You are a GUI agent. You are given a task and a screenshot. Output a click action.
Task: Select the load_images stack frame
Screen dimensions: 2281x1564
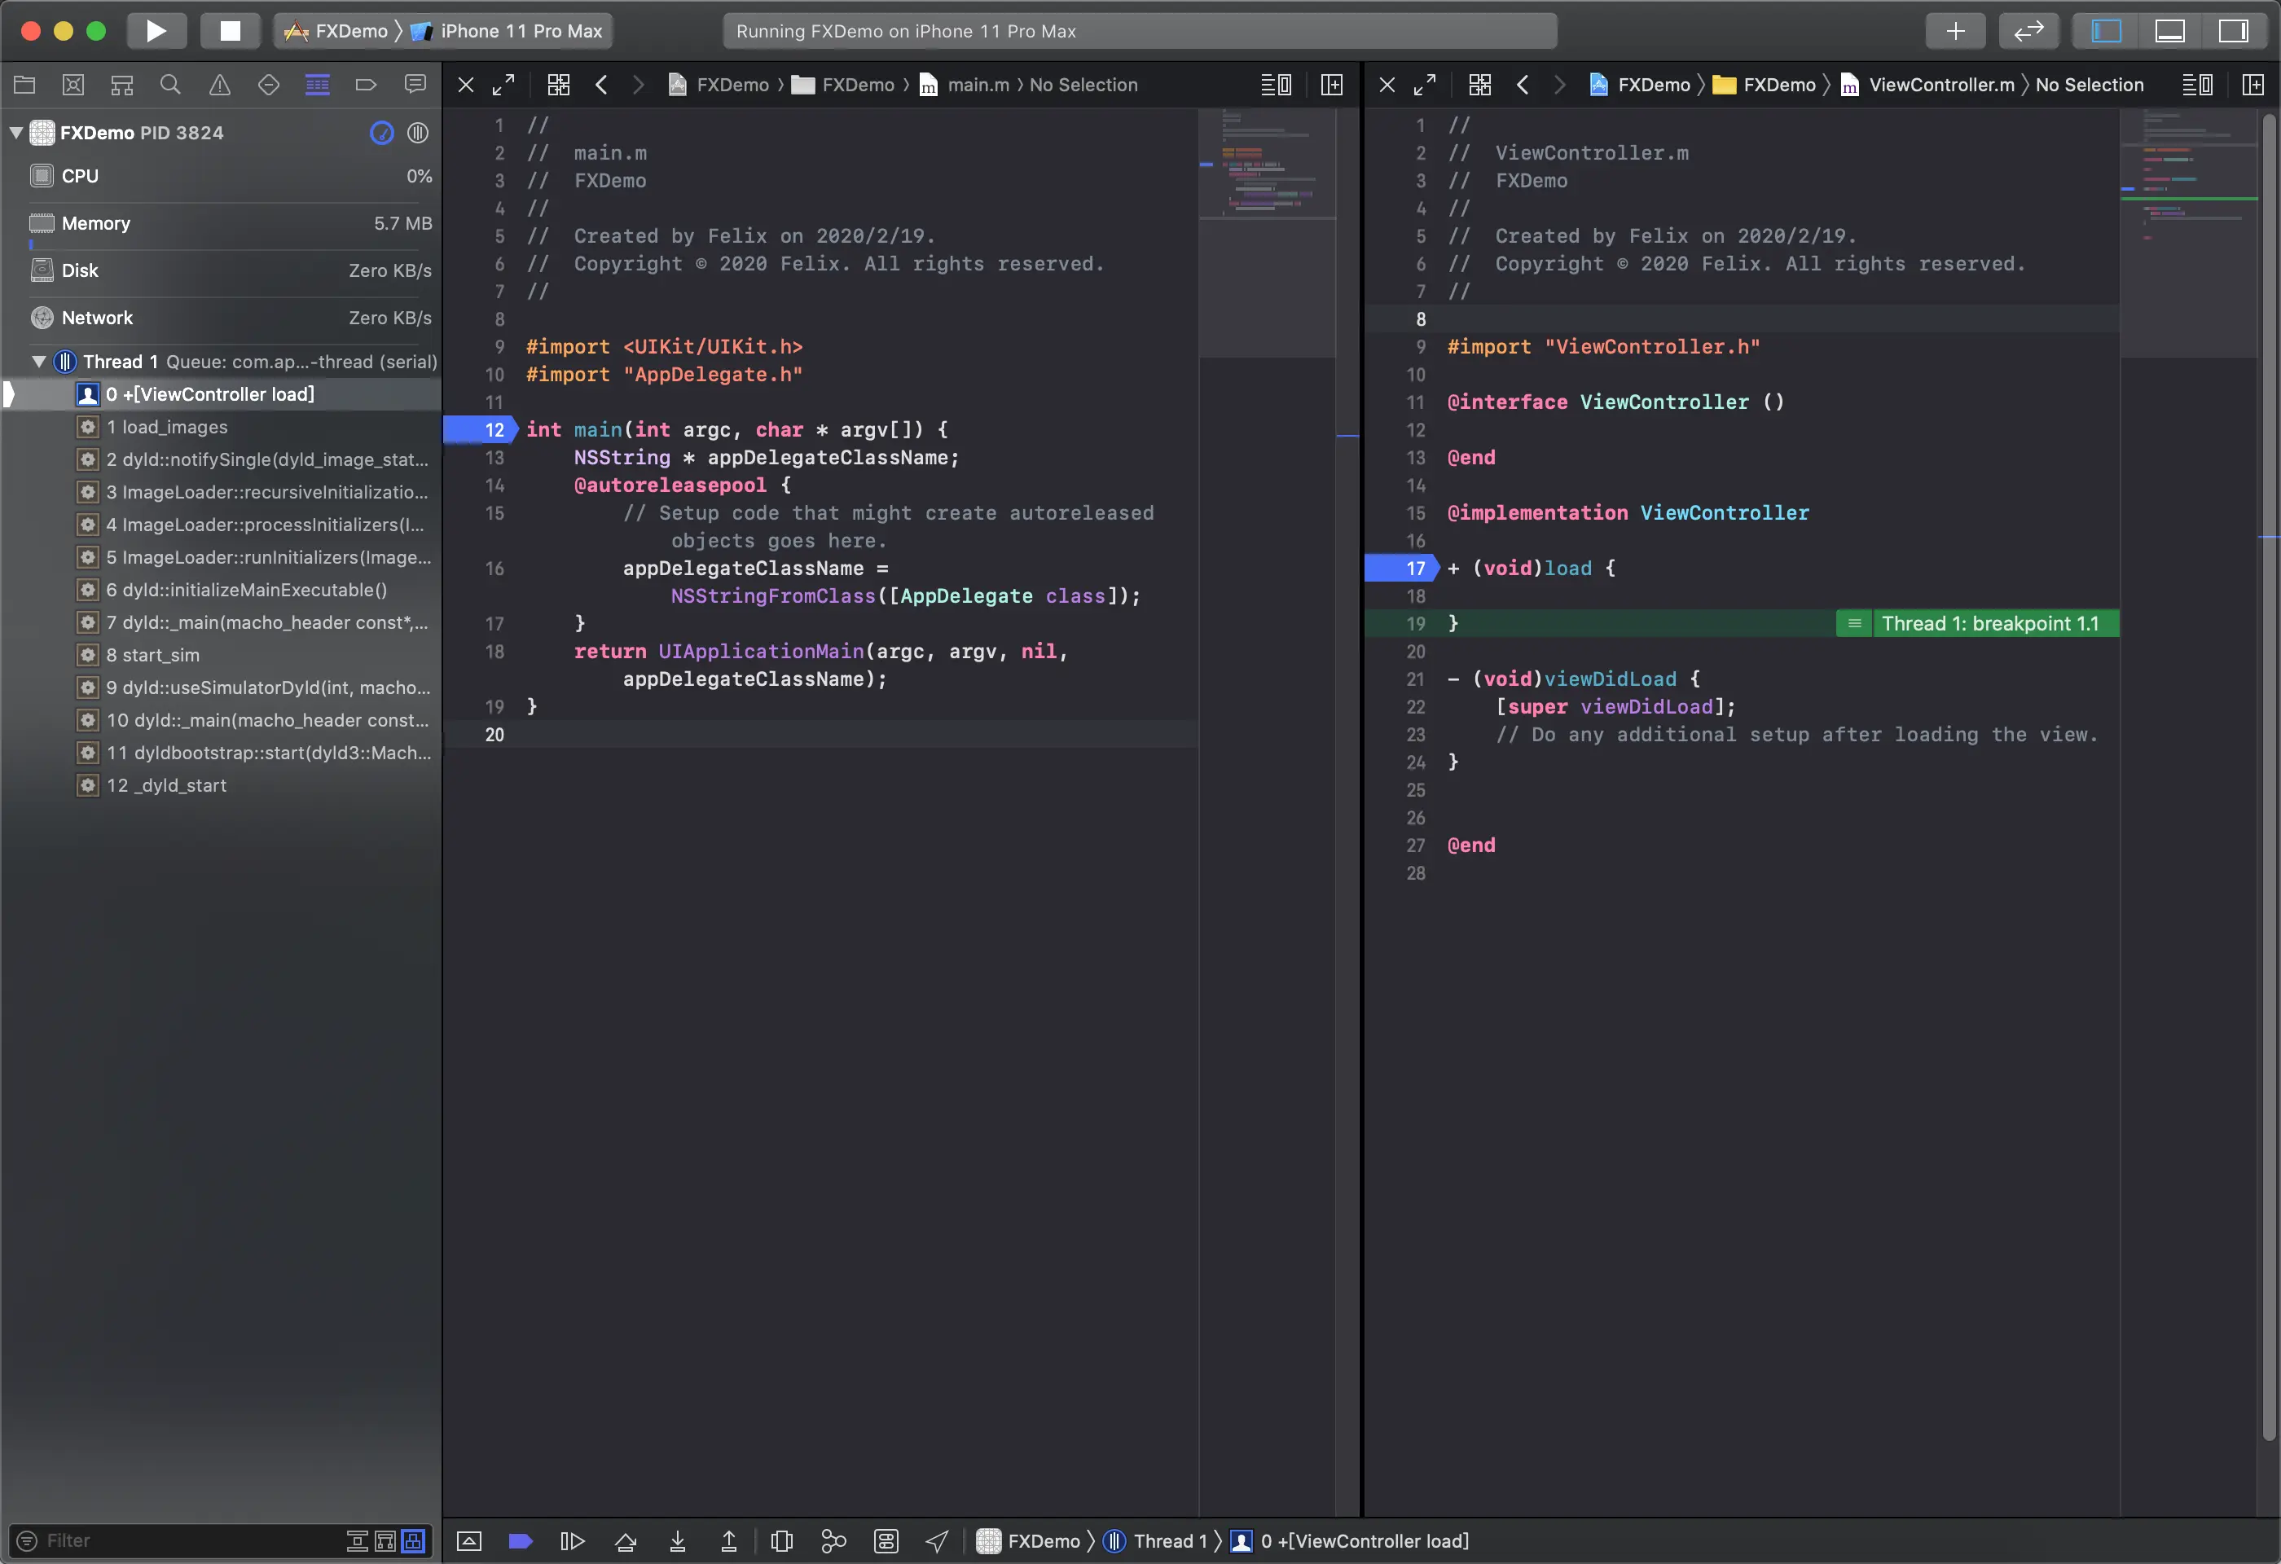point(174,427)
